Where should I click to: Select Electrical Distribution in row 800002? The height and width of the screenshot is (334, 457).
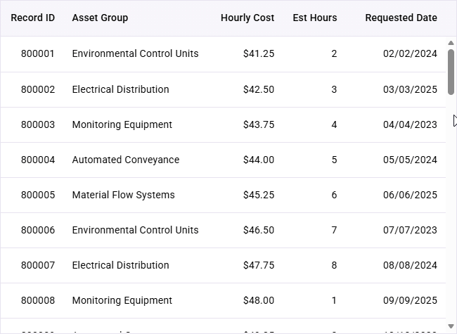pyautogui.click(x=120, y=89)
